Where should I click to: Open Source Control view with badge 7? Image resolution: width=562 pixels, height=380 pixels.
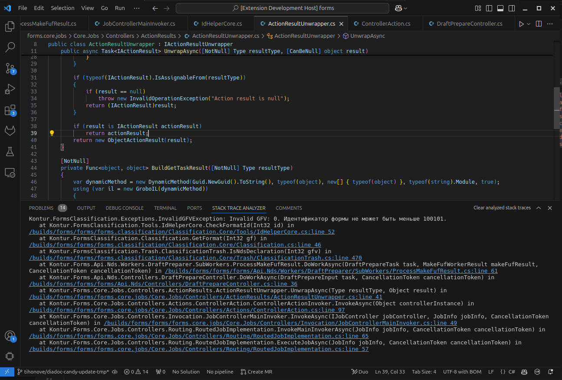tap(10, 68)
